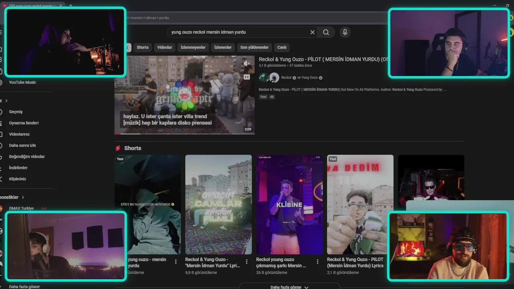Select the Videolar filter chip
This screenshot has height=289, width=514.
pos(165,47)
